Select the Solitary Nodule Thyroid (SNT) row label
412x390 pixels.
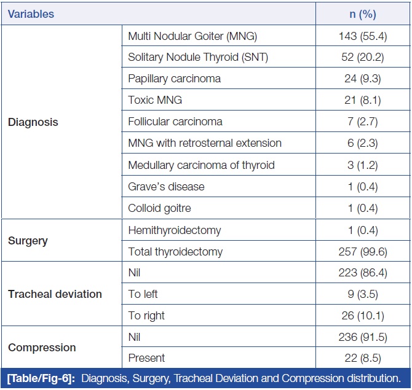(x=198, y=58)
